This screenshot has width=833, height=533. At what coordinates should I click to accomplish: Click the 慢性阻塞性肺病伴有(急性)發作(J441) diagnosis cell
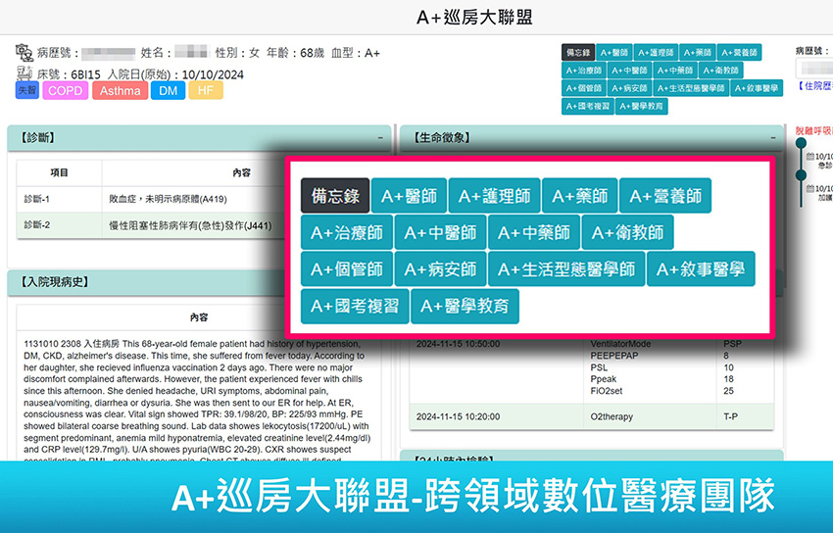190,225
